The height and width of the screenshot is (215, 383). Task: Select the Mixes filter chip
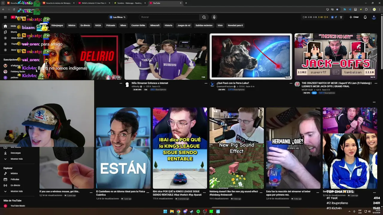123,25
